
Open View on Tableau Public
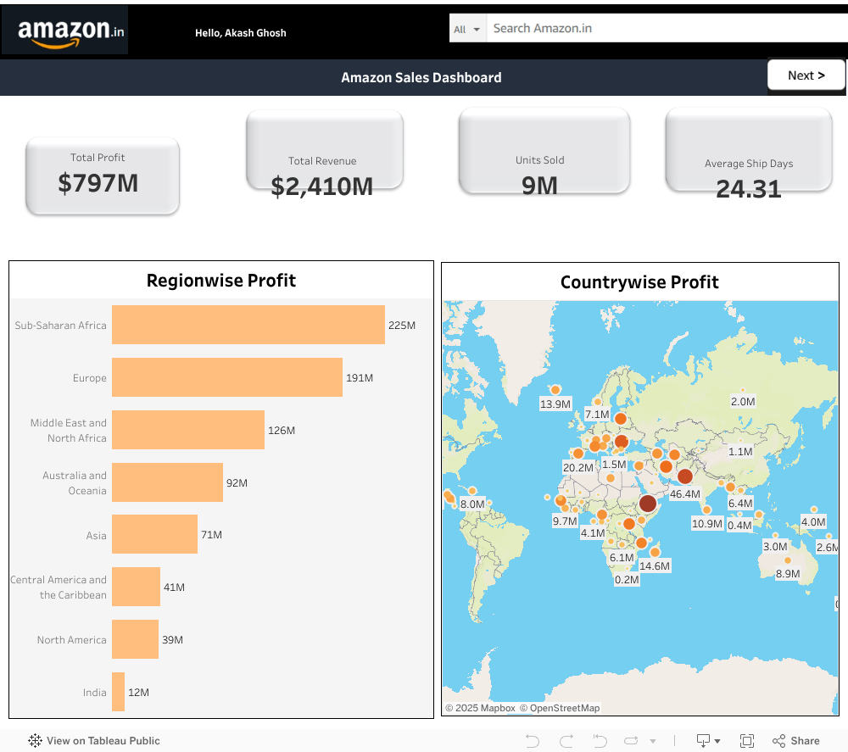pyautogui.click(x=94, y=741)
